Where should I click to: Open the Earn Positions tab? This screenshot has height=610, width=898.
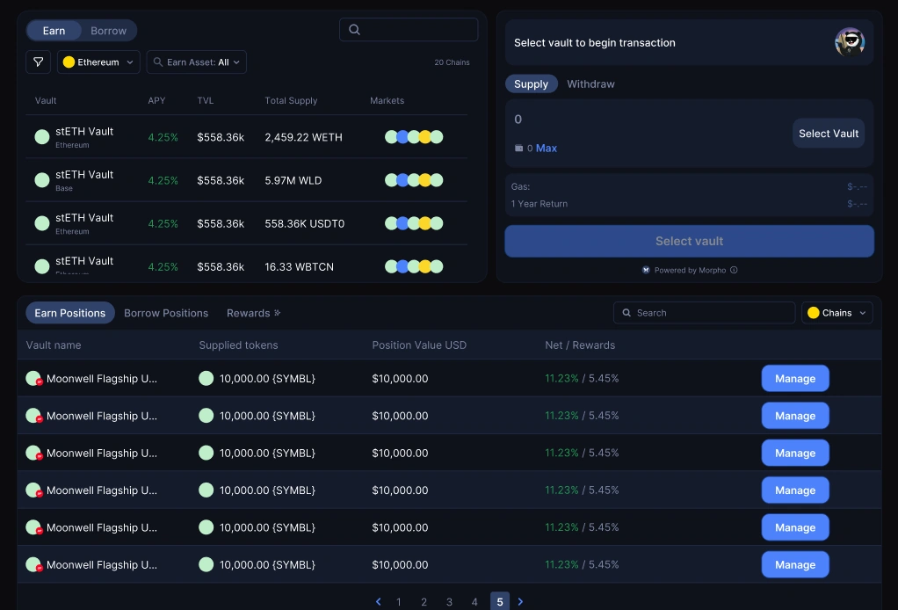coord(70,313)
